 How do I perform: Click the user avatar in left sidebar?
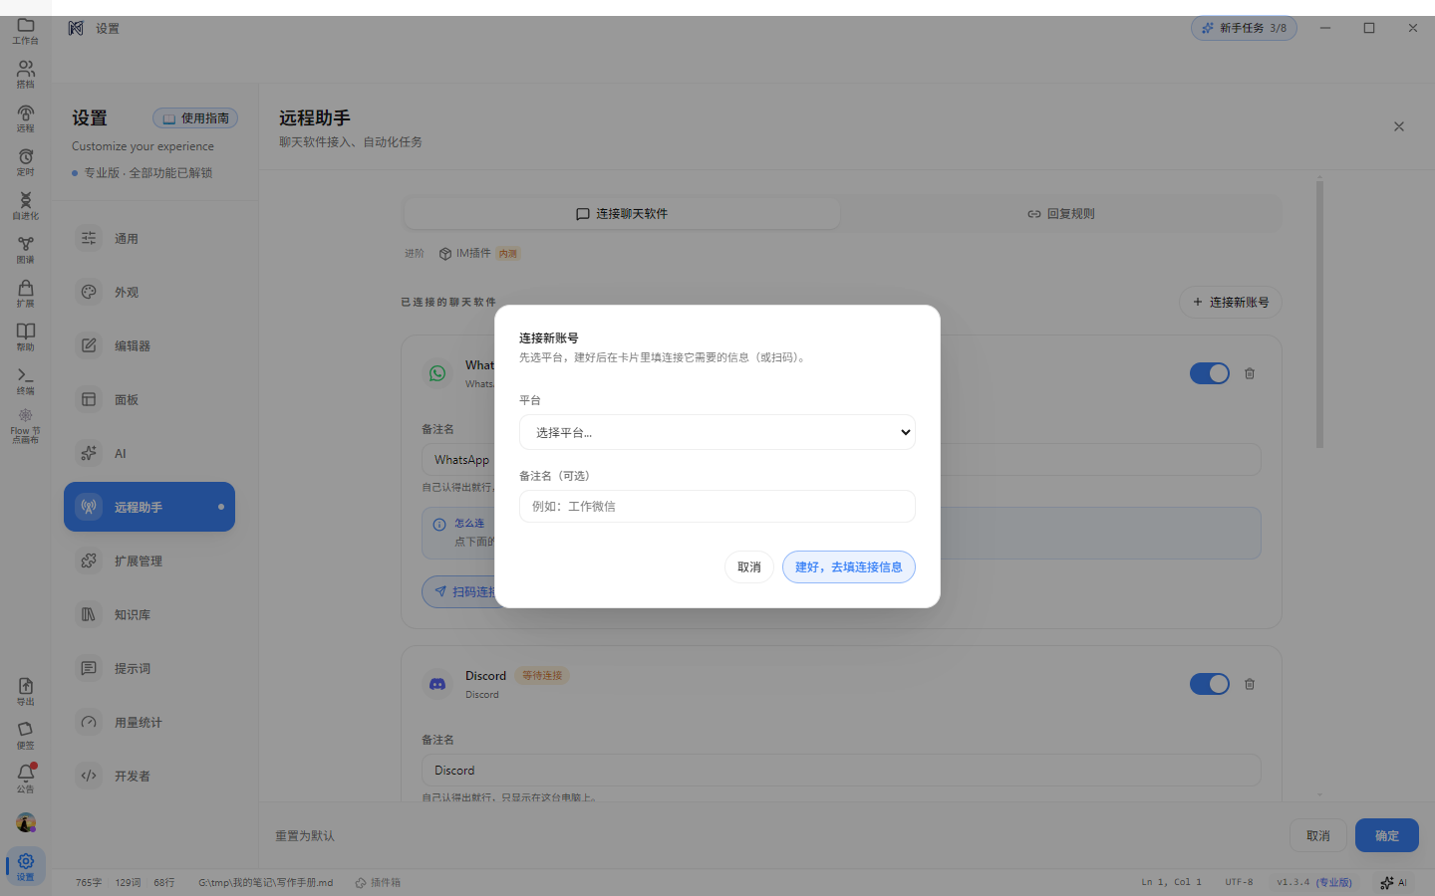(x=26, y=823)
